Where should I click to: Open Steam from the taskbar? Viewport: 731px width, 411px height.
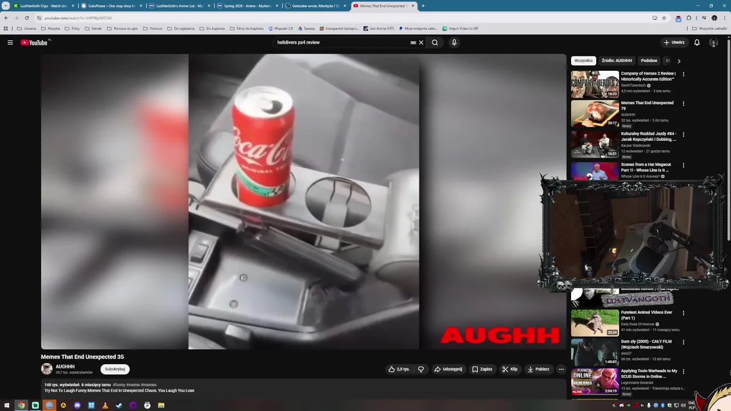[119, 405]
